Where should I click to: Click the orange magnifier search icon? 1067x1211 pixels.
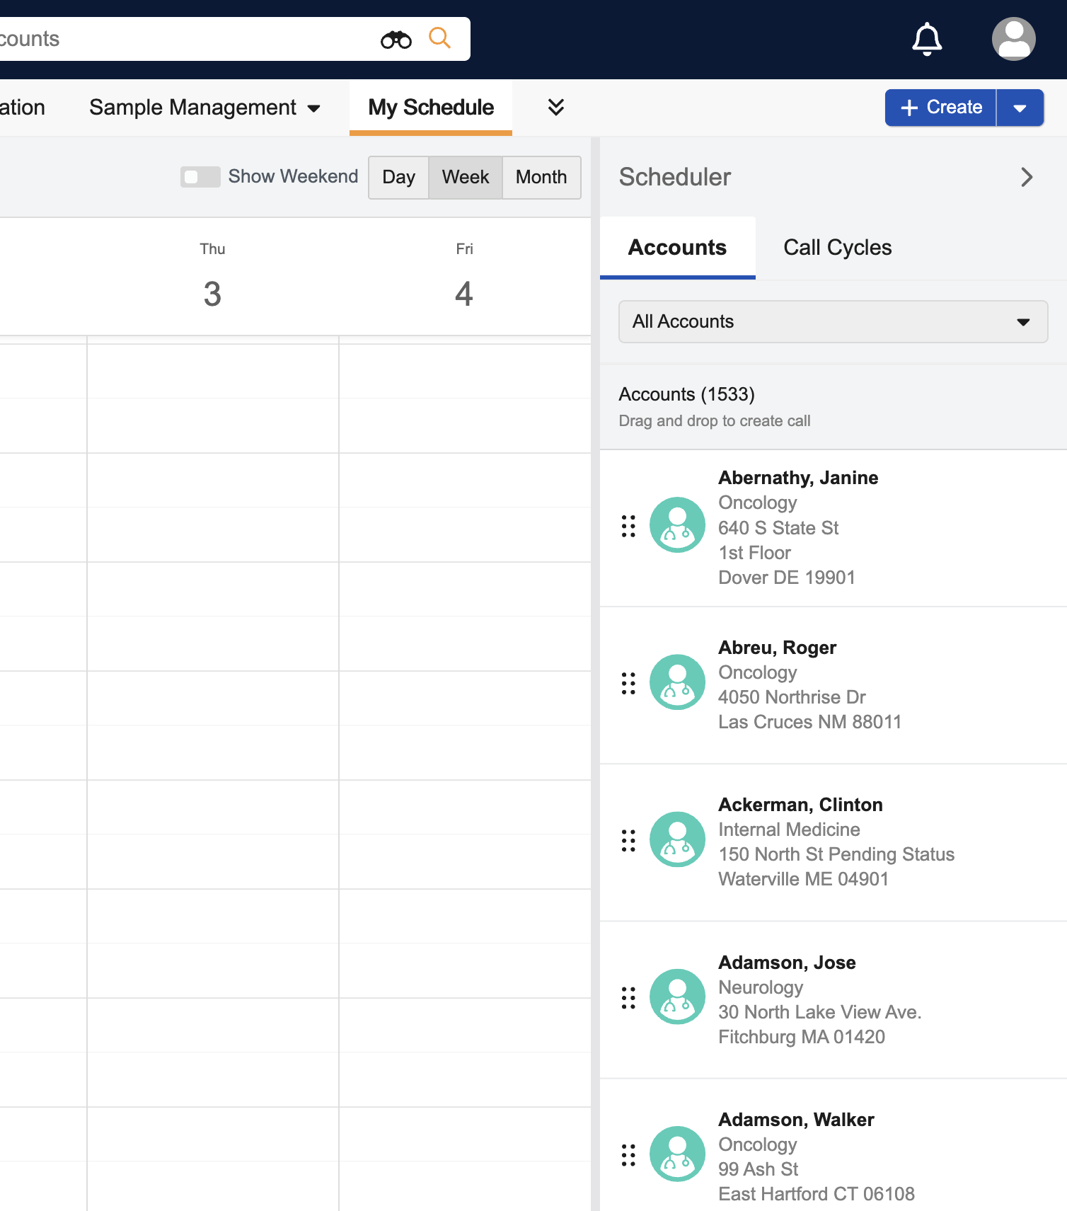(x=439, y=38)
